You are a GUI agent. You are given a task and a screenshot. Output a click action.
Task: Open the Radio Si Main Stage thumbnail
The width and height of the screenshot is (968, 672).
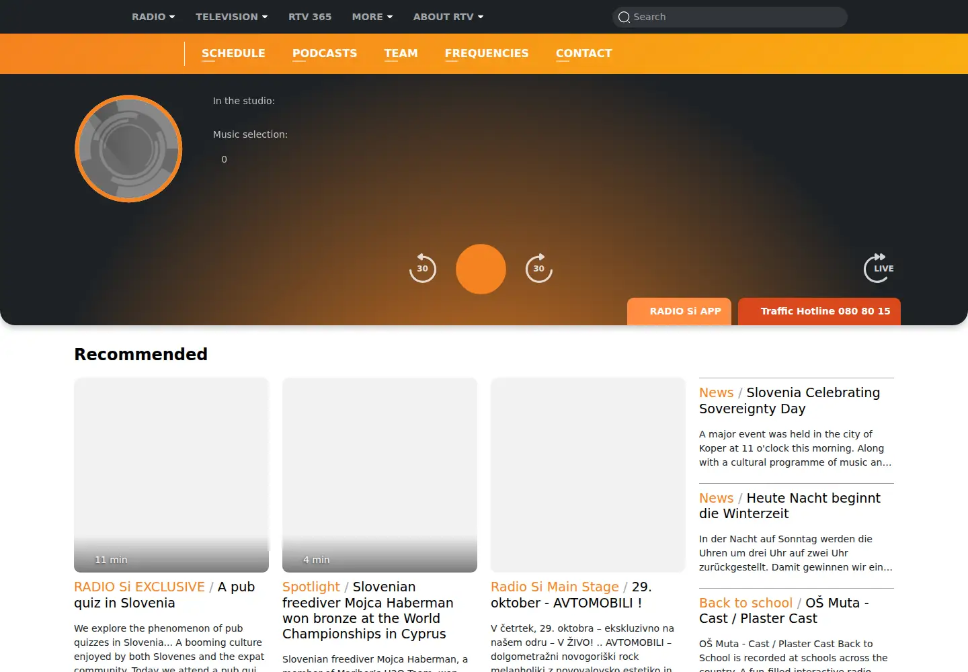(x=588, y=475)
